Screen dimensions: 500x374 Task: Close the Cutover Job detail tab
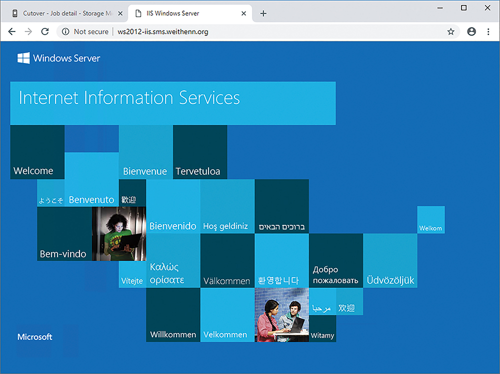tap(120, 13)
